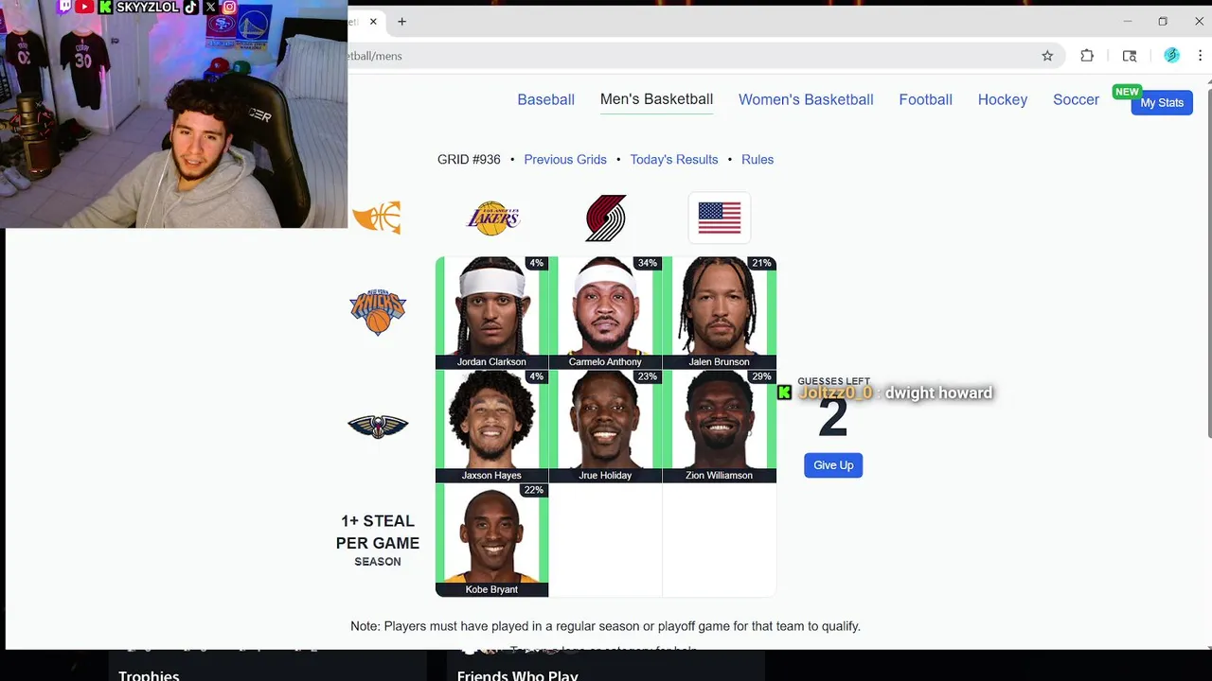The image size is (1212, 681).
Task: Click the Trophies heading
Action: 149,675
